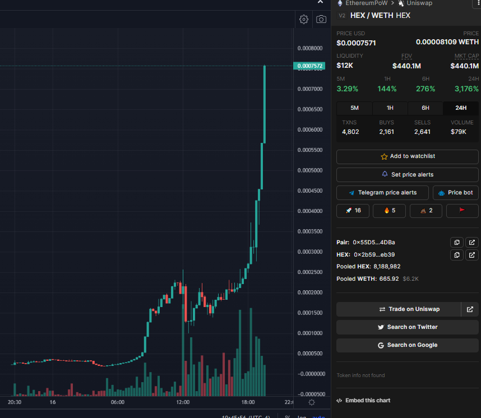
Task: Copy the HEX token address
Action: coord(457,255)
